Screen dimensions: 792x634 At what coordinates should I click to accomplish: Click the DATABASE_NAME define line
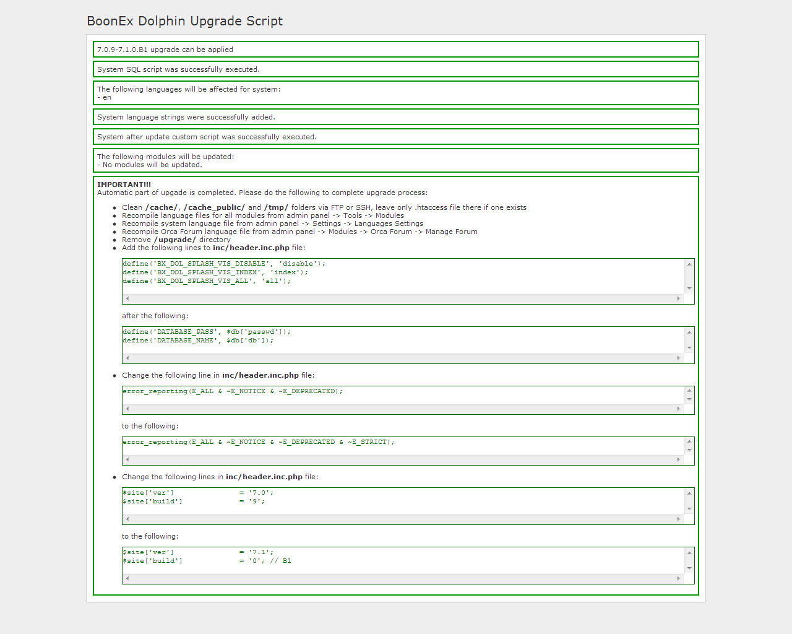[198, 341]
